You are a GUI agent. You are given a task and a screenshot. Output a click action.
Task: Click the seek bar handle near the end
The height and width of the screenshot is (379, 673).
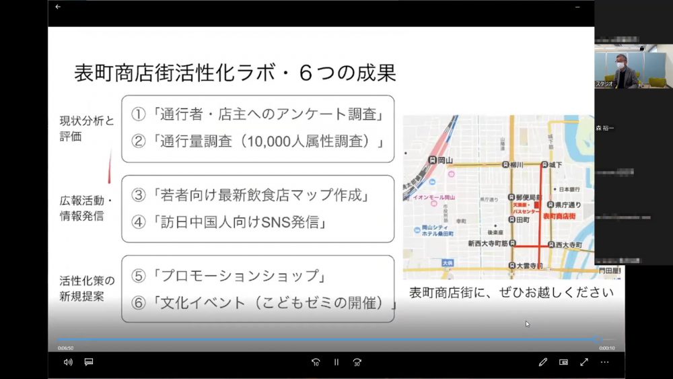598,339
